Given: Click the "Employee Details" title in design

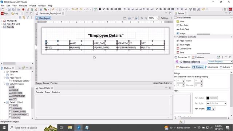Looking at the screenshot, I should (x=106, y=36).
